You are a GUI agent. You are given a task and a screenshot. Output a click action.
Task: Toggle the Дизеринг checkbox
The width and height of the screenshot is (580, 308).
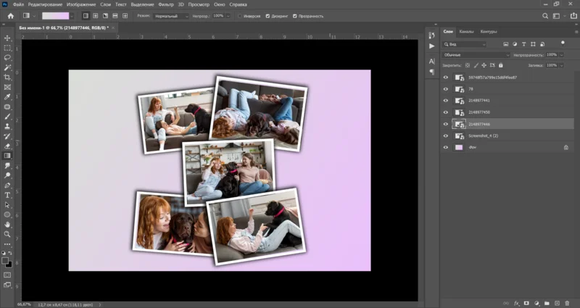point(268,15)
